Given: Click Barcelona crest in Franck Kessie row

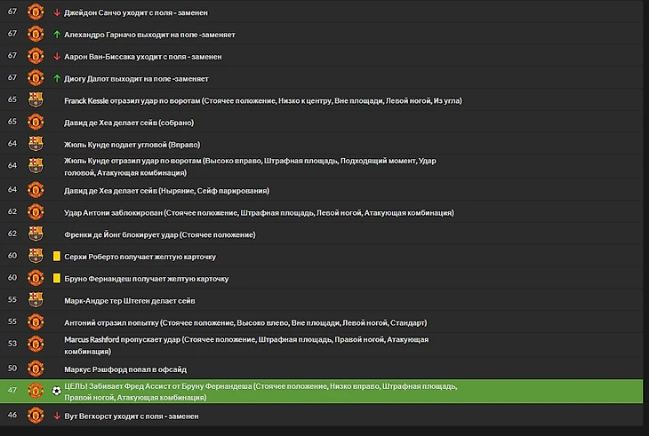Looking at the screenshot, I should point(36,100).
